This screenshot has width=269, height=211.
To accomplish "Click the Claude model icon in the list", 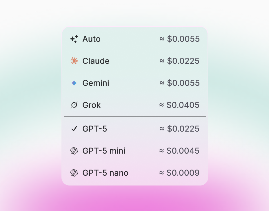I will click(74, 61).
